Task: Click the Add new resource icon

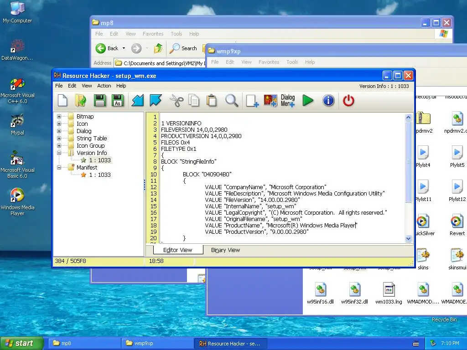Action: coord(252,100)
